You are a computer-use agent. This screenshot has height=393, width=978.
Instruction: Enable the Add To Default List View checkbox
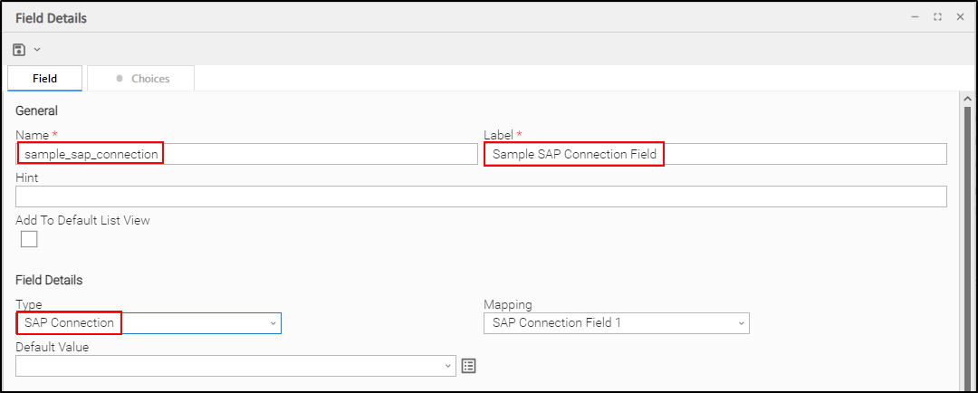coord(29,239)
